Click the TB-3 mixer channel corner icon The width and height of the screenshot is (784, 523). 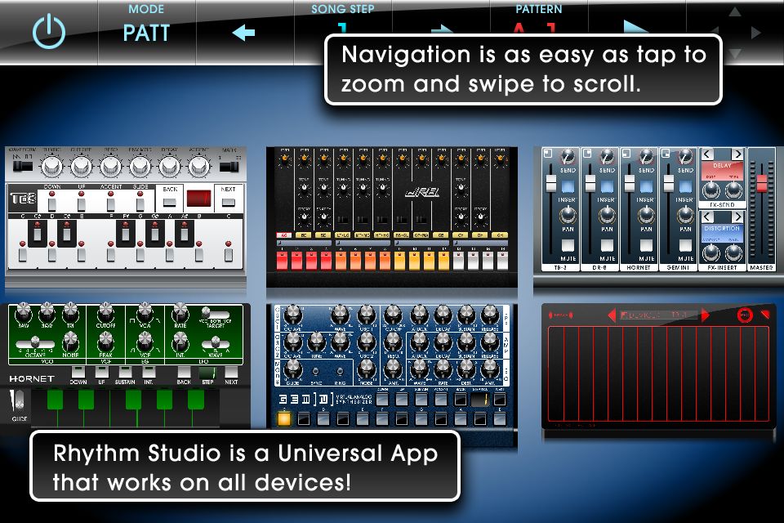(x=548, y=153)
